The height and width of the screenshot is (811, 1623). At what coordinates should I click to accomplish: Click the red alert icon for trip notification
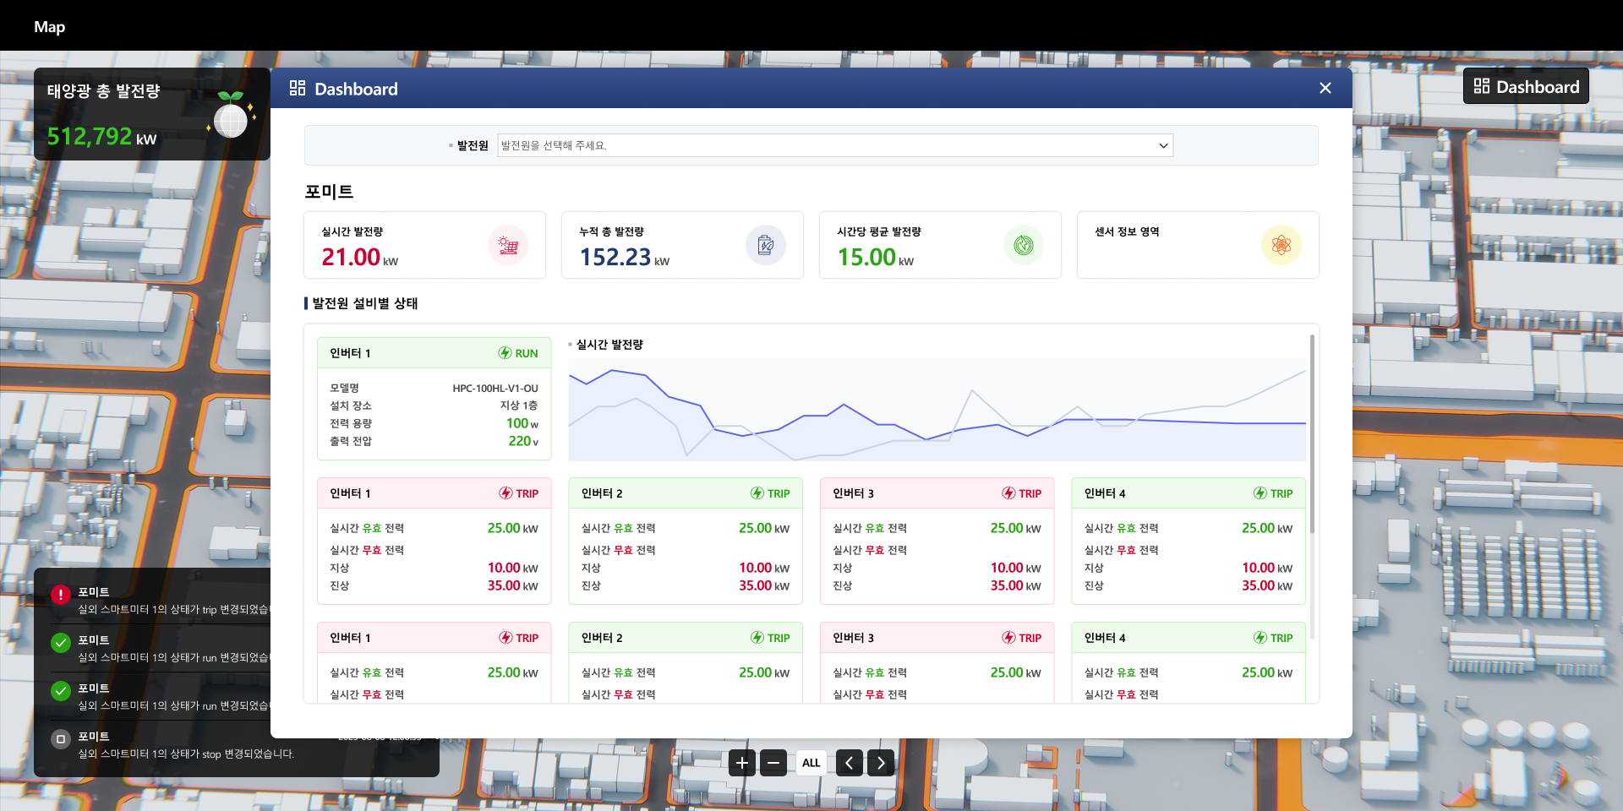tap(61, 595)
